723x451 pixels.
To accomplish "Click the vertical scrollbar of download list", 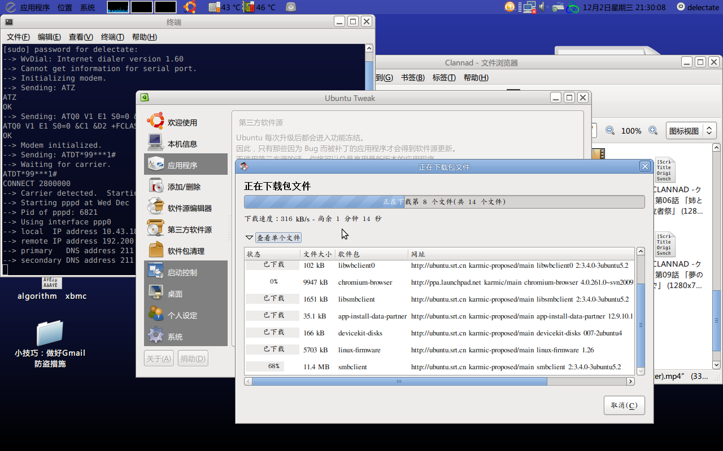I will click(x=641, y=311).
